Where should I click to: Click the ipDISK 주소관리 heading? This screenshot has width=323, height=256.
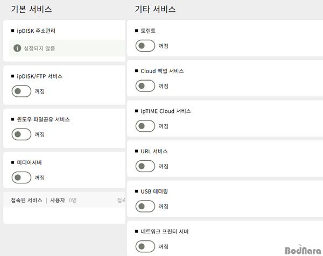(36, 31)
